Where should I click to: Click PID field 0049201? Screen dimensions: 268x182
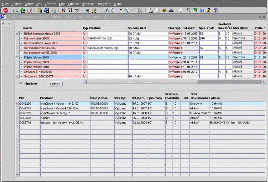[29, 108]
